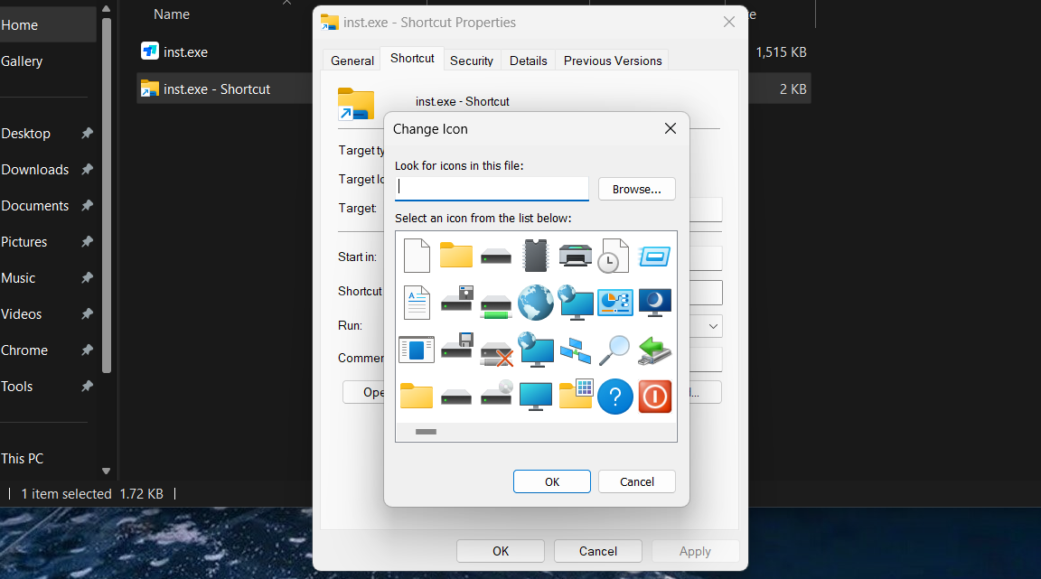Click the Browse... button
The image size is (1041, 579).
636,189
